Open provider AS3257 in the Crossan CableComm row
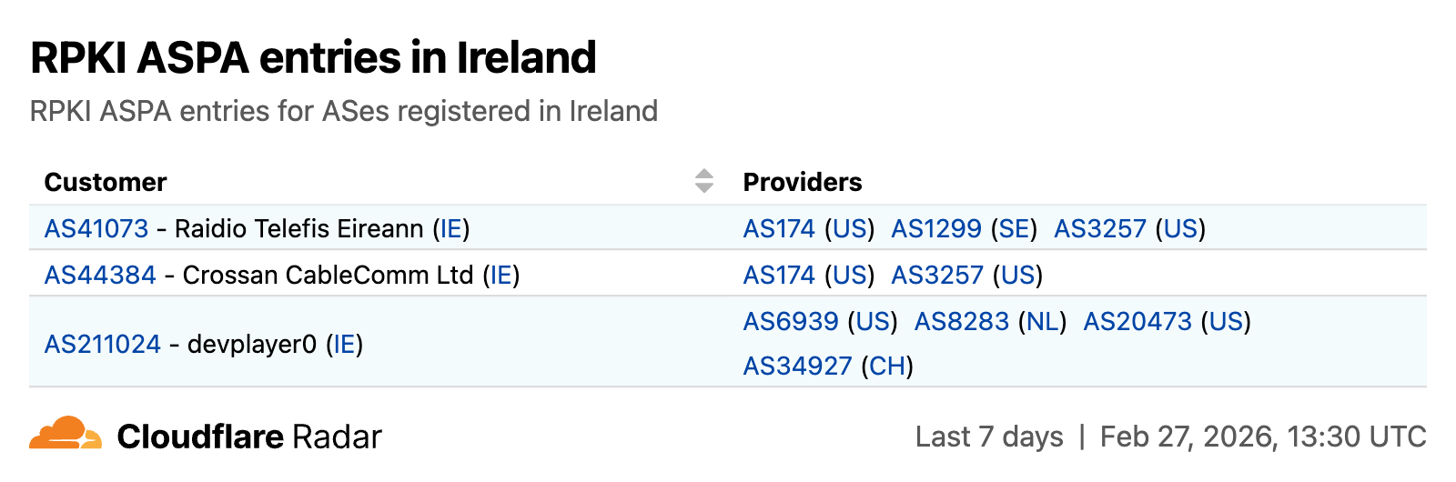Image resolution: width=1456 pixels, height=482 pixels. click(937, 275)
